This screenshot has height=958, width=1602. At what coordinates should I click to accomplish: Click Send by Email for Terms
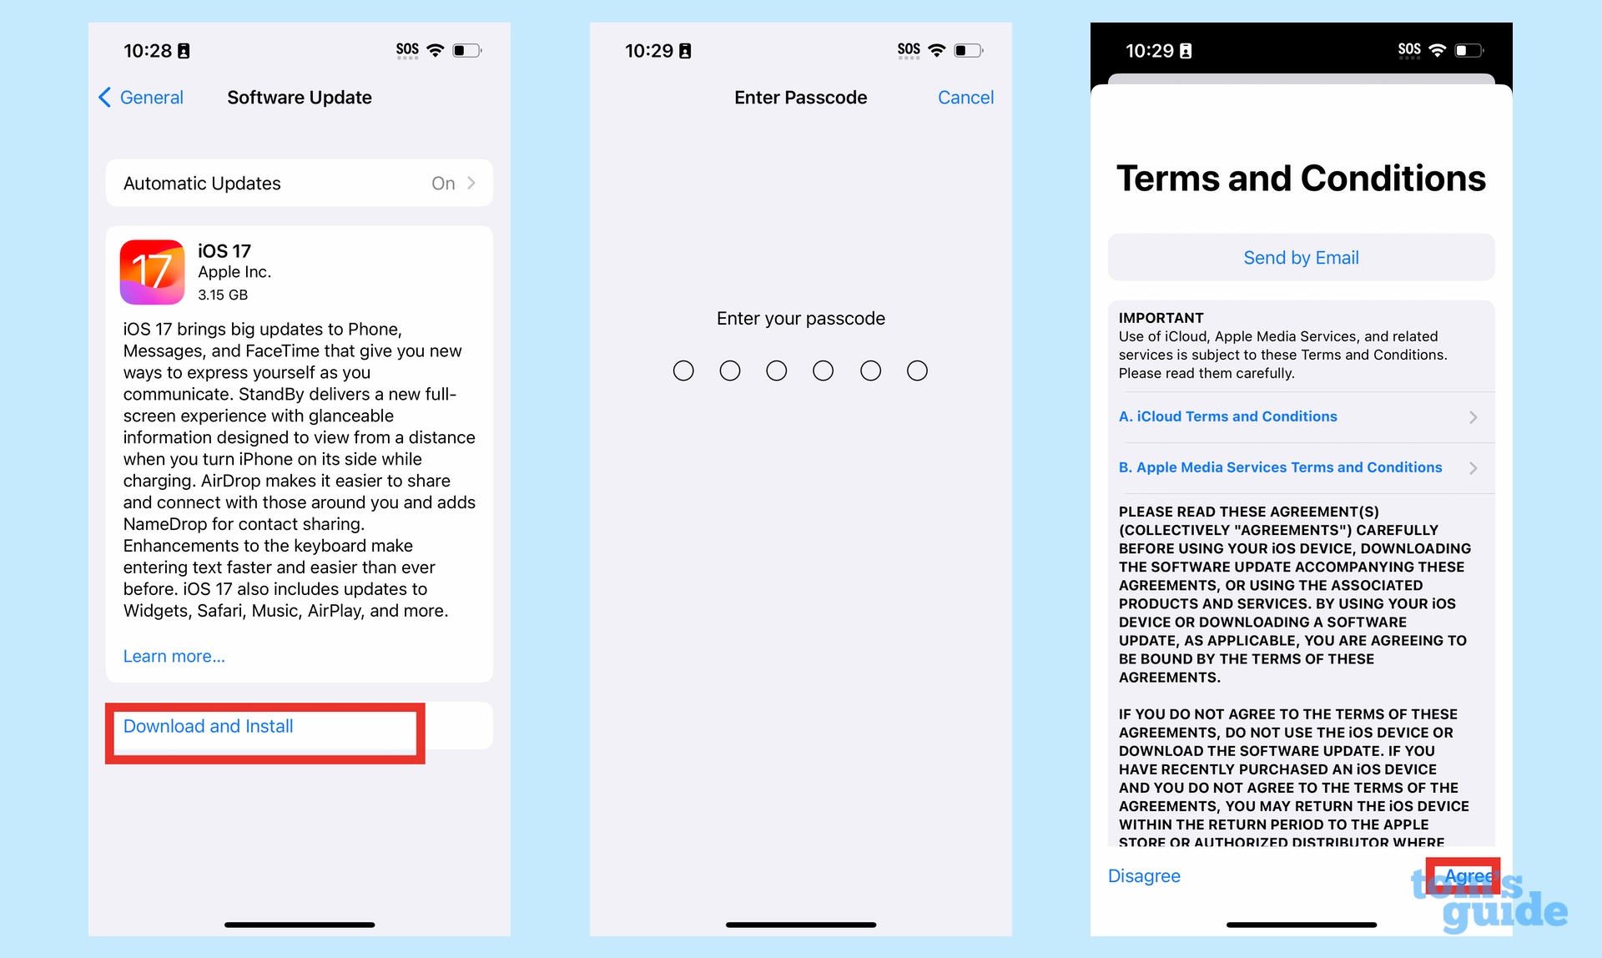pos(1300,257)
